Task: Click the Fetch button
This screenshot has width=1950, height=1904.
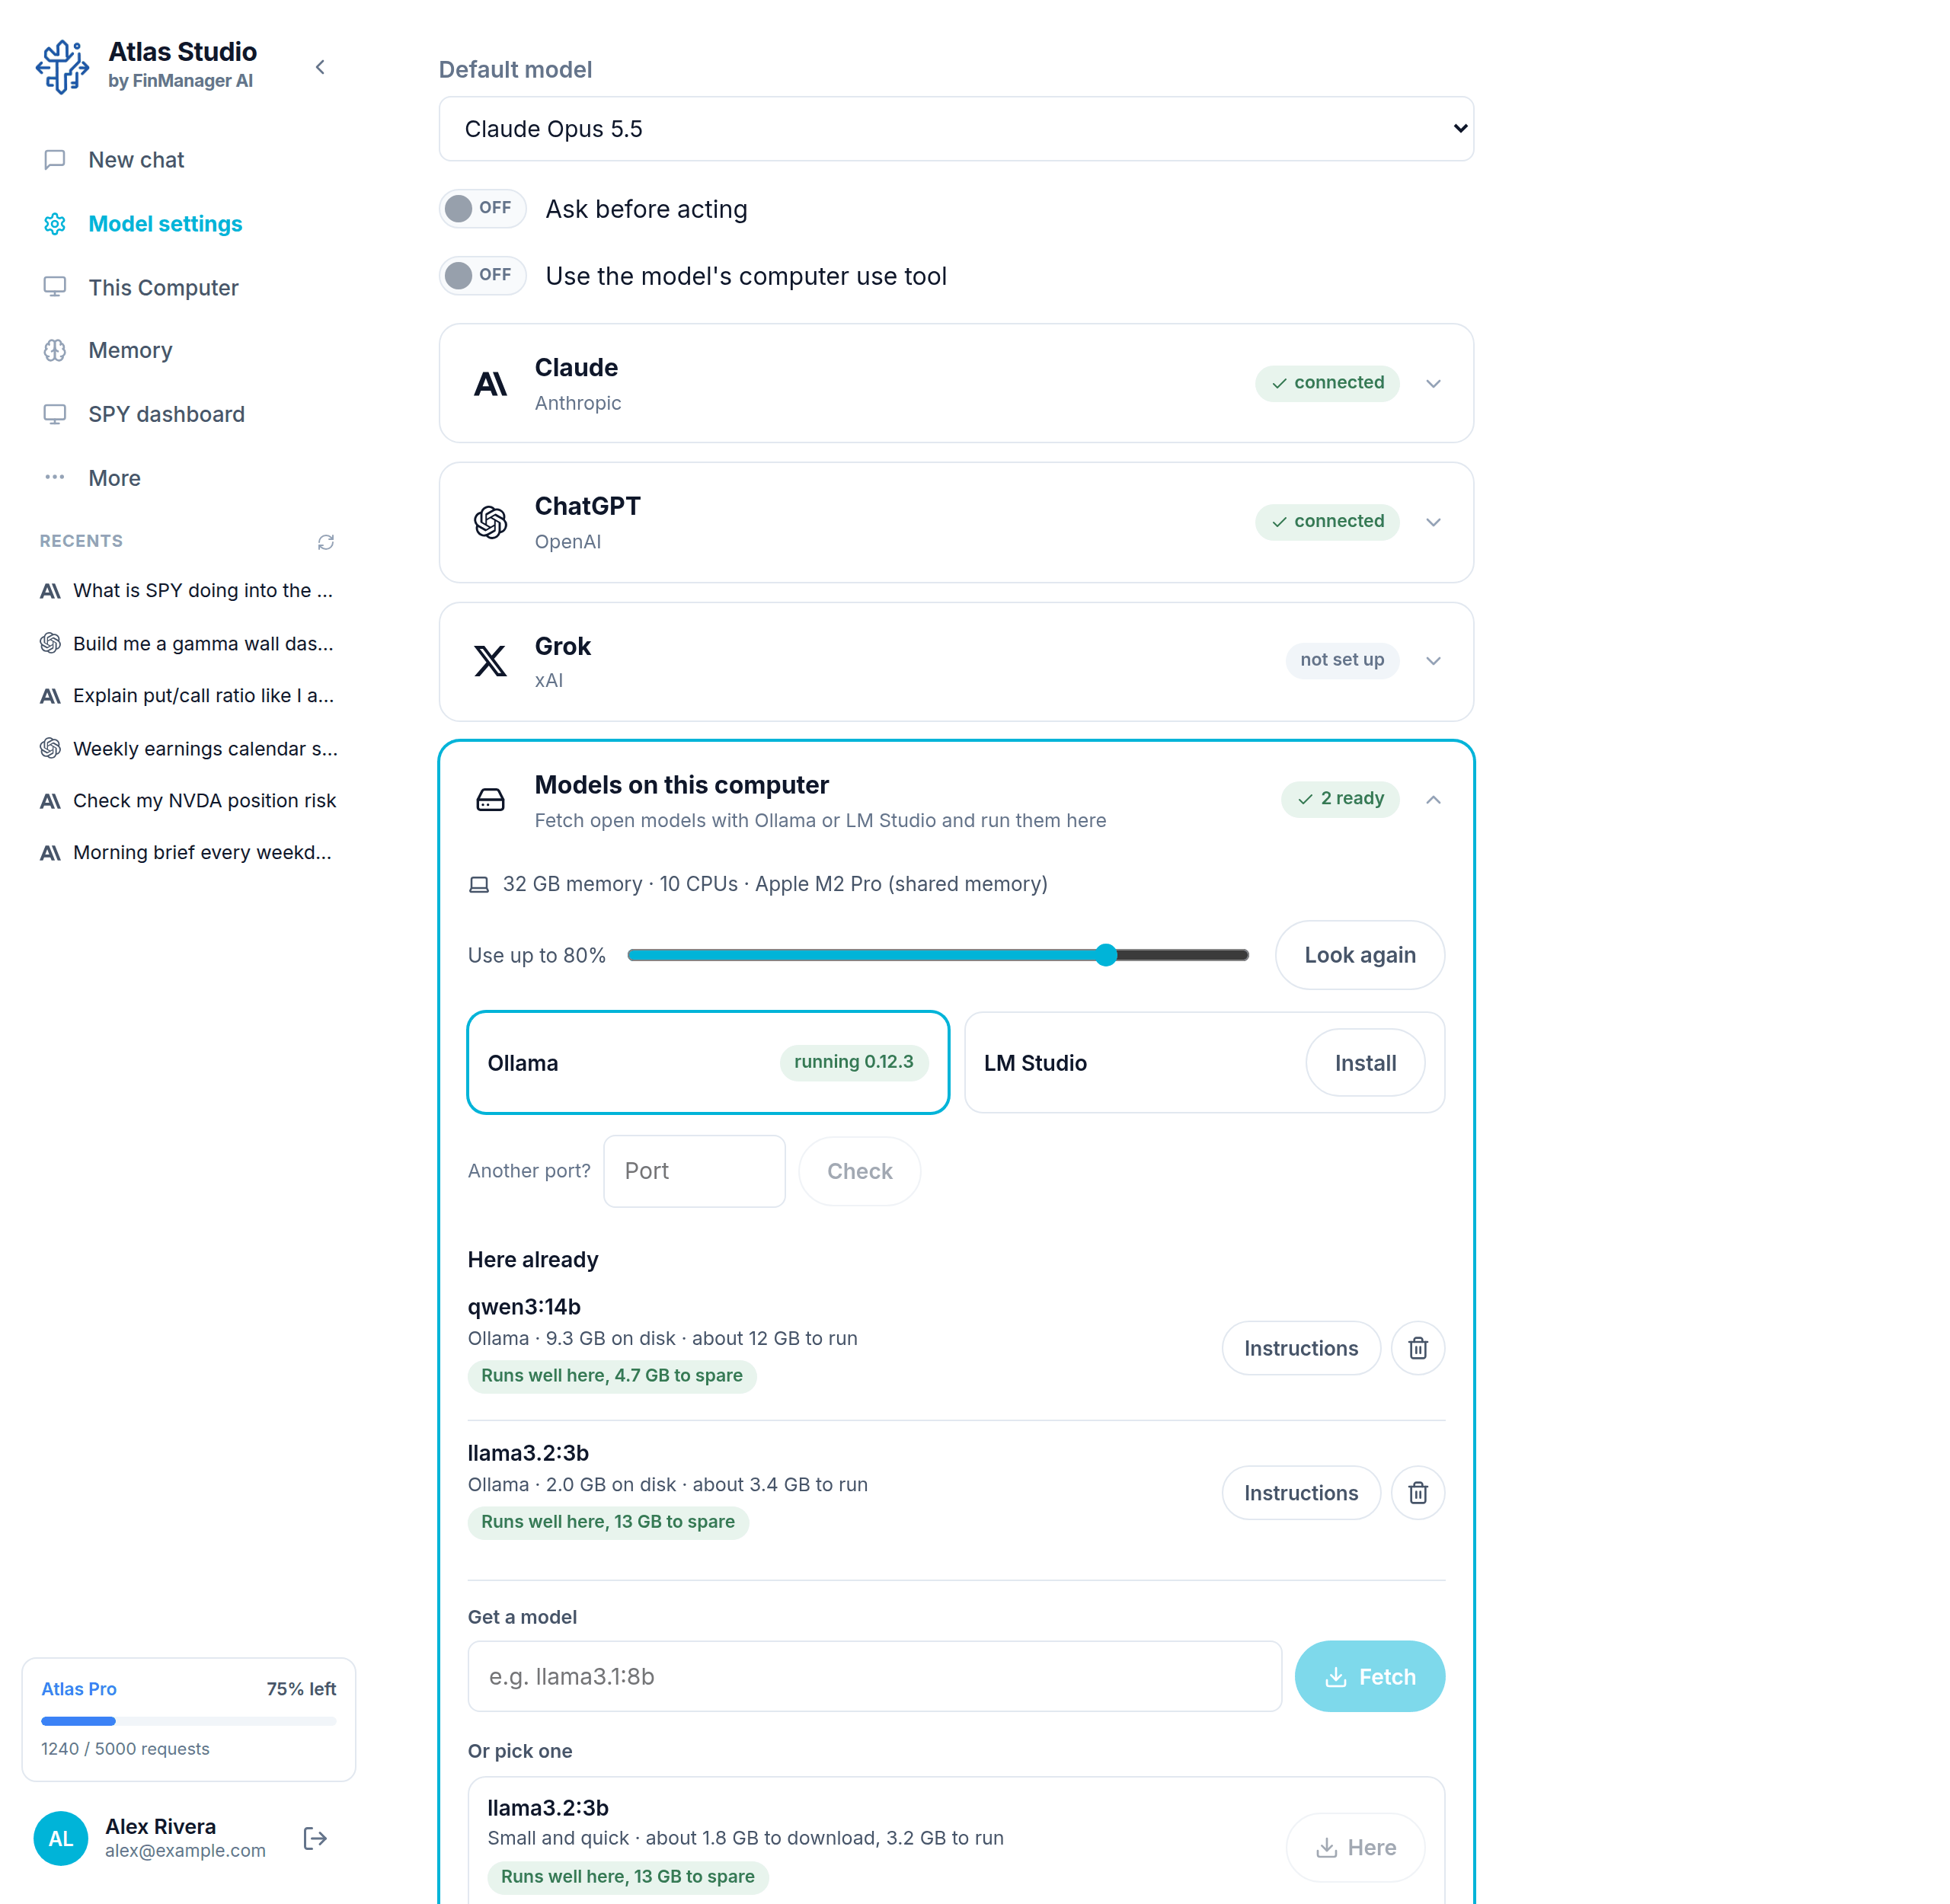Action: coord(1370,1676)
